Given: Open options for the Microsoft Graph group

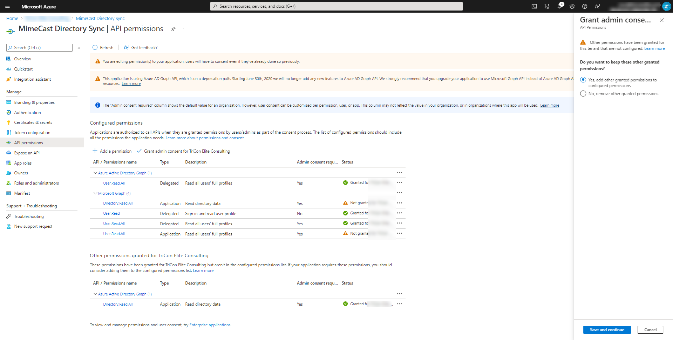Looking at the screenshot, I should pyautogui.click(x=400, y=193).
